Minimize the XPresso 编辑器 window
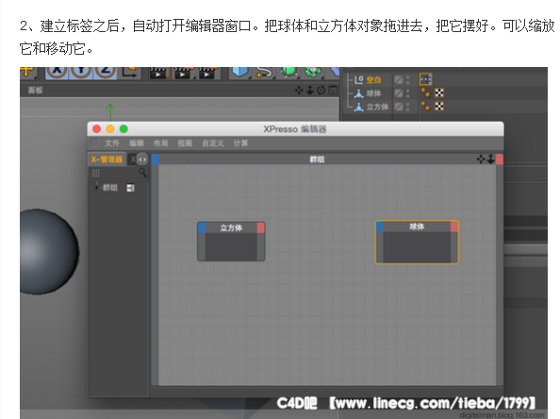Screen dimensions: 560x419 click(x=110, y=129)
